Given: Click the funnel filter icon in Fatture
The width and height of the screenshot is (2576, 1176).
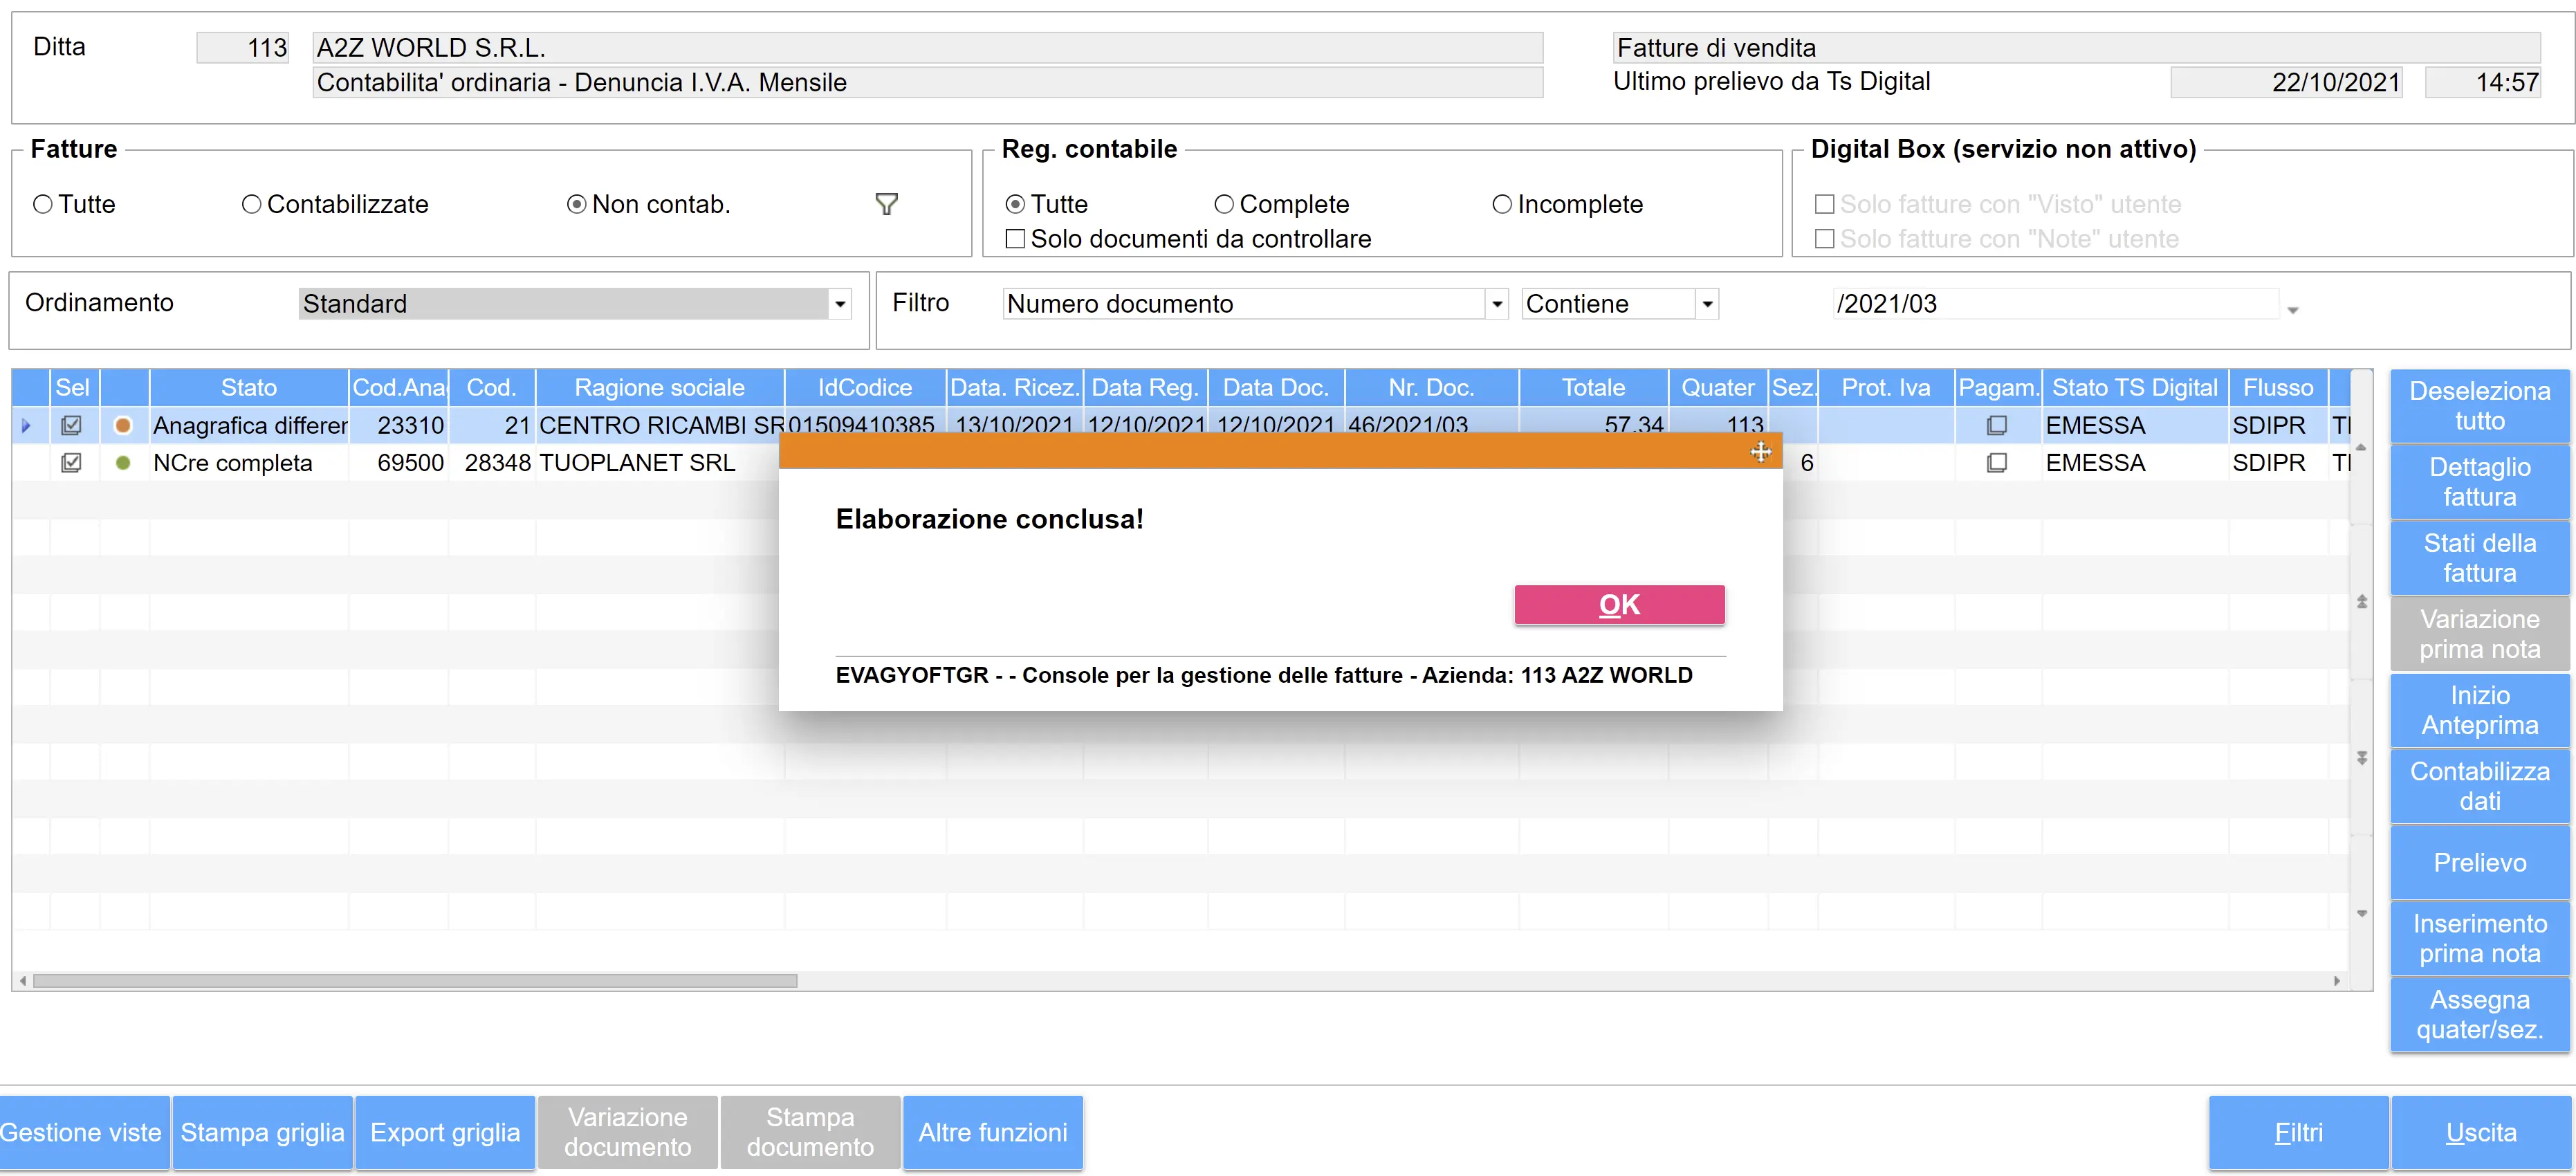Looking at the screenshot, I should 886,204.
